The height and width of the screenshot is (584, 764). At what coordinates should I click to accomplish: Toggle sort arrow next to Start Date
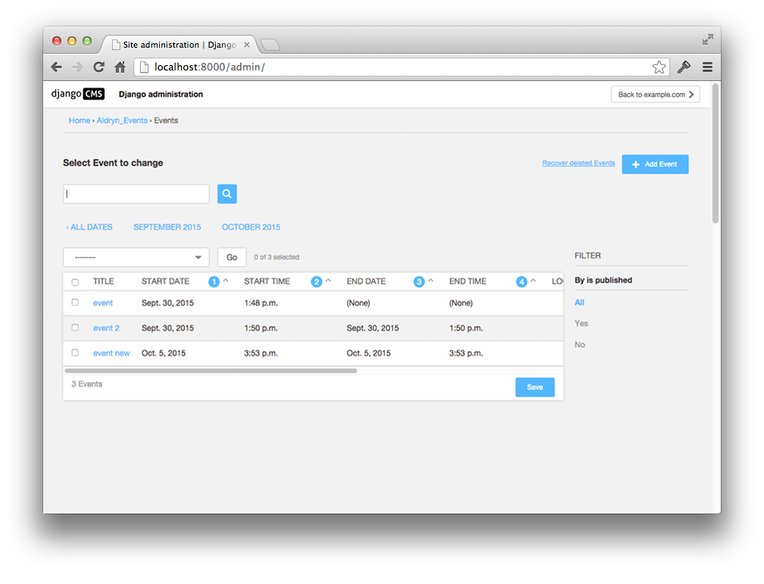coord(226,281)
